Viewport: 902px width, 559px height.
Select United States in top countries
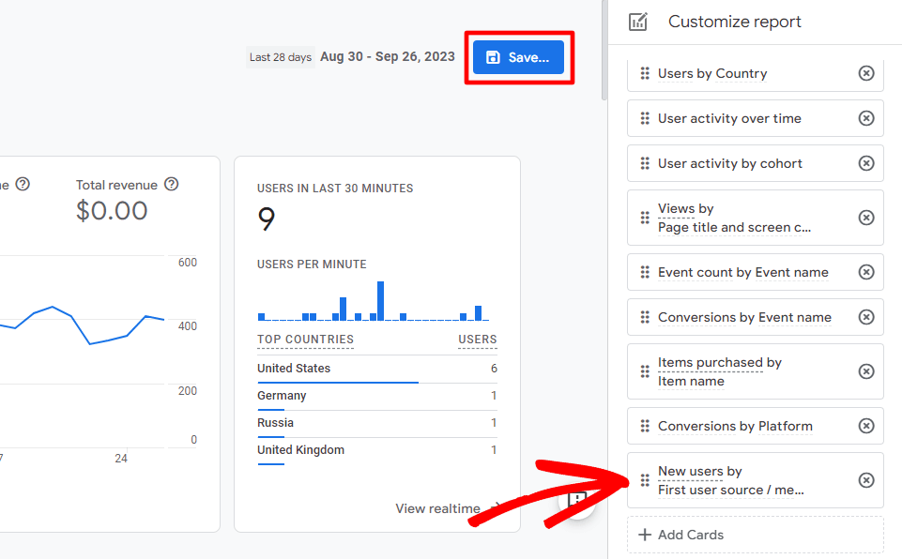click(294, 369)
